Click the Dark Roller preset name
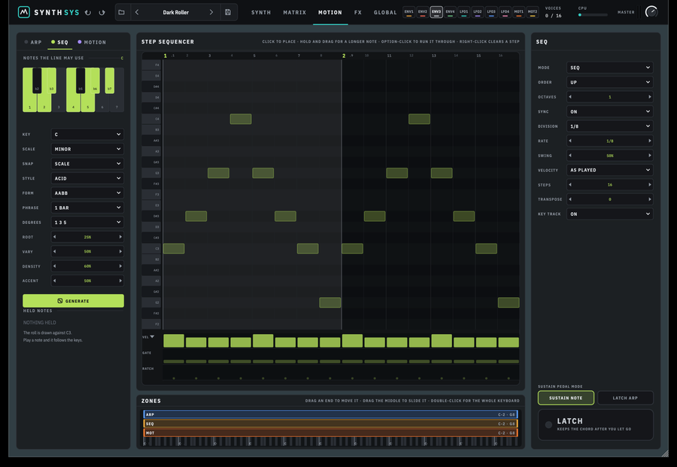 point(175,12)
